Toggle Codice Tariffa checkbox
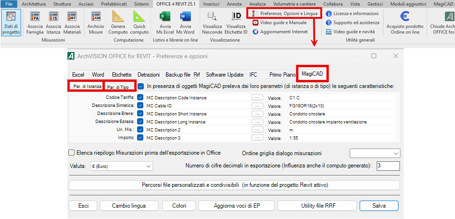Screen dimensions: 455x219 141,97
